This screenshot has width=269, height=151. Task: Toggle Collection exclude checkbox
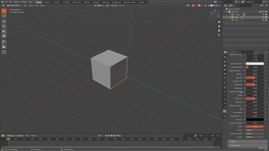pyautogui.click(x=261, y=12)
